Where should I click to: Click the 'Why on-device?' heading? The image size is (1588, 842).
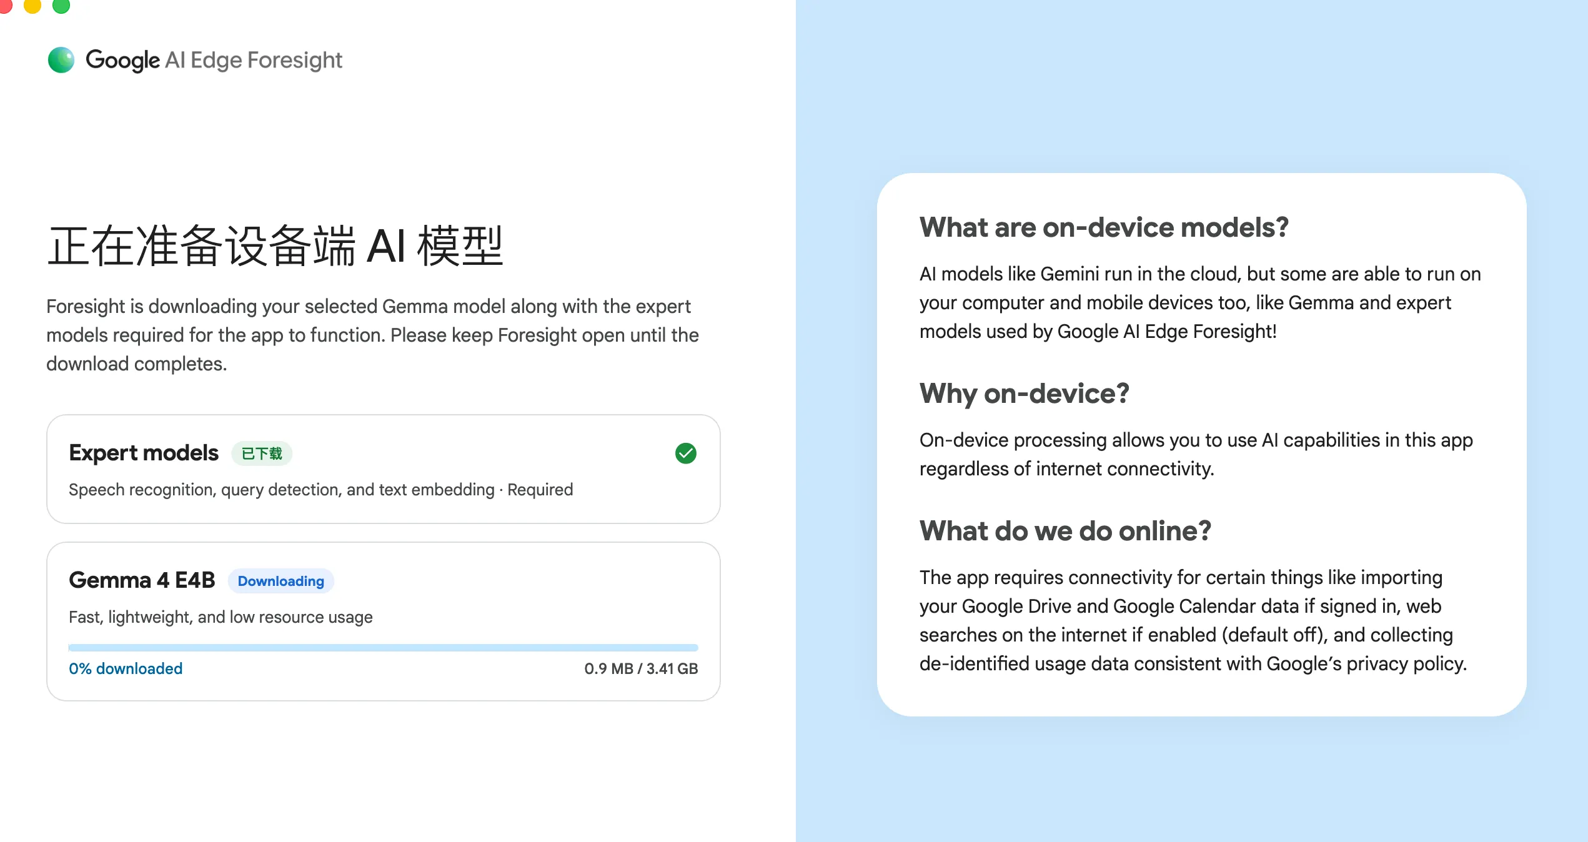(1025, 394)
